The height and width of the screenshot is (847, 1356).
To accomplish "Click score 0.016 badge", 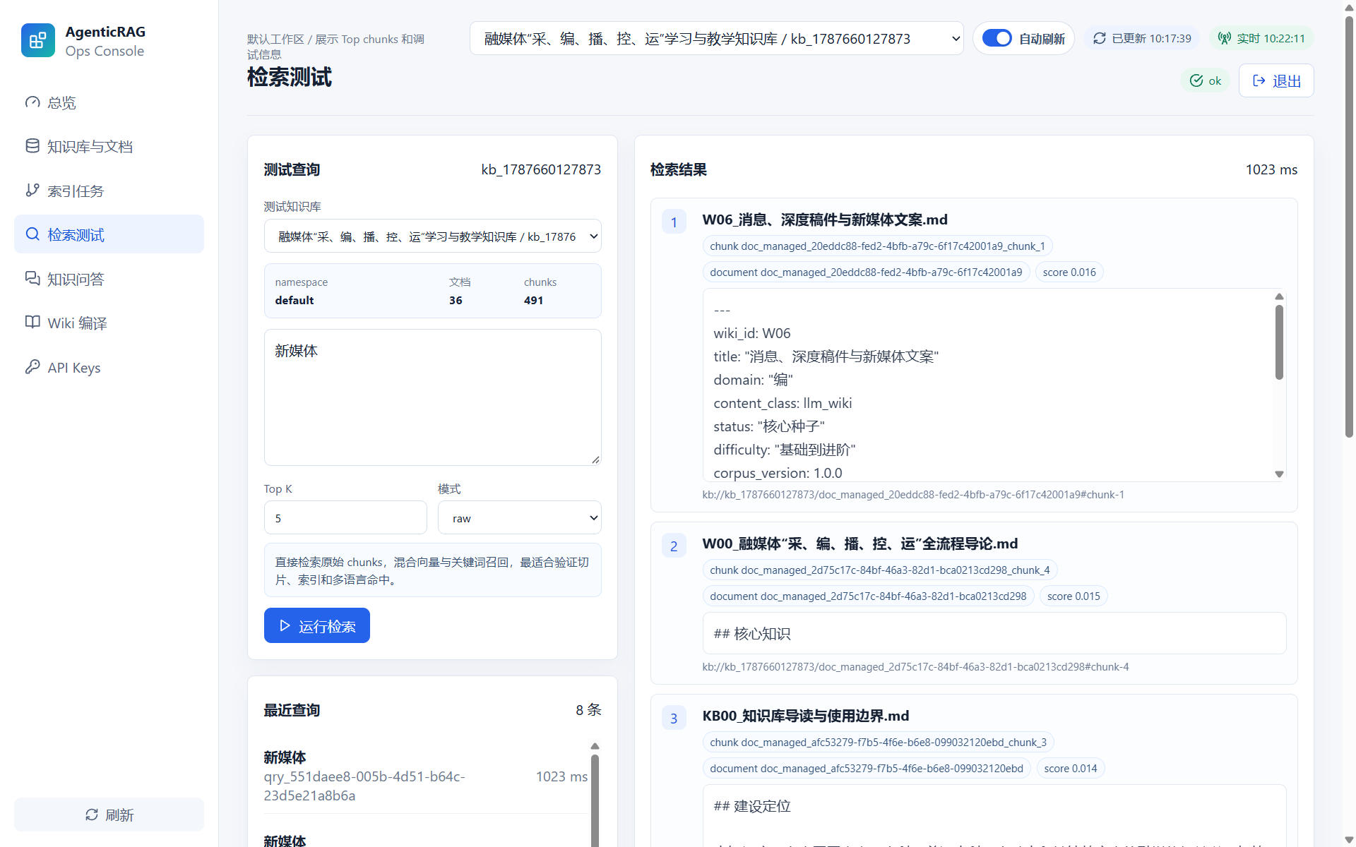I will [1069, 272].
